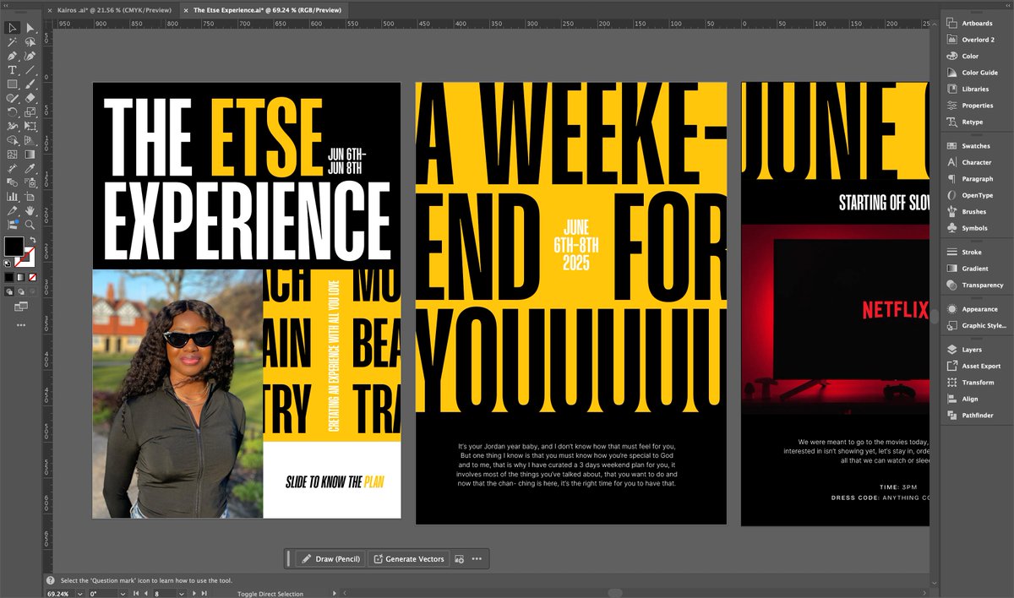Image resolution: width=1014 pixels, height=598 pixels.
Task: Open the Artboards panel
Action: pyautogui.click(x=969, y=24)
